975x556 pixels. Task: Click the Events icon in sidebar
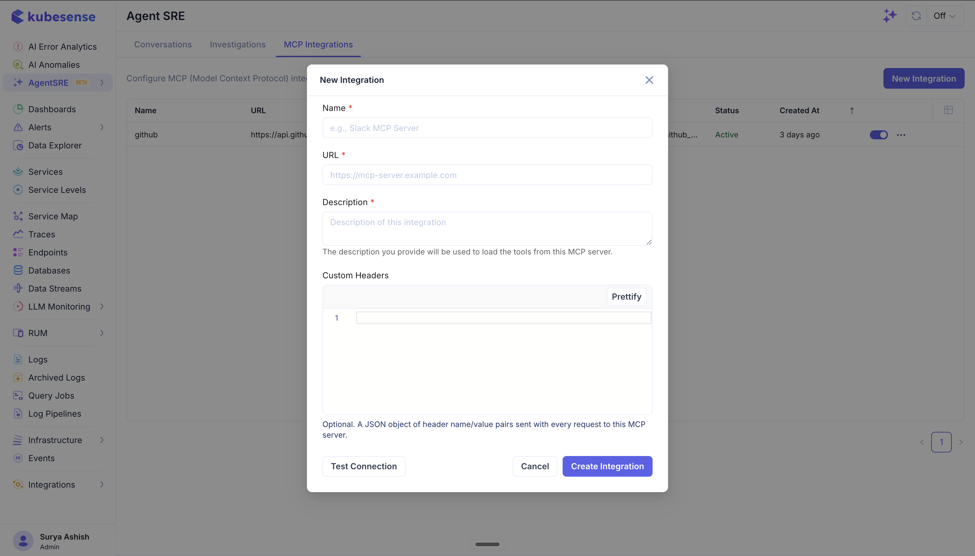coord(18,458)
